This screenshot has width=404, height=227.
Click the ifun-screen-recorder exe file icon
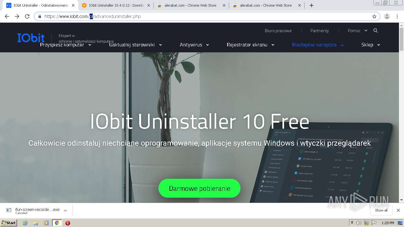click(x=9, y=210)
